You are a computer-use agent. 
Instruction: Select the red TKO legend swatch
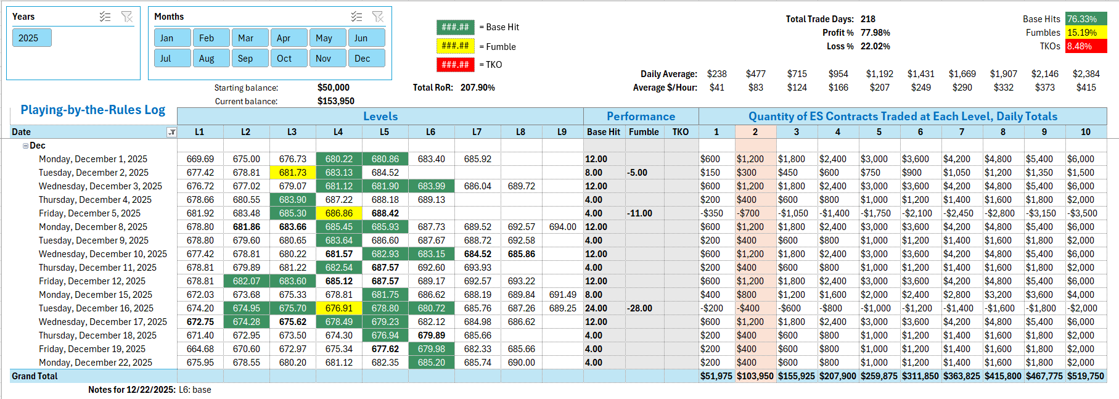455,65
